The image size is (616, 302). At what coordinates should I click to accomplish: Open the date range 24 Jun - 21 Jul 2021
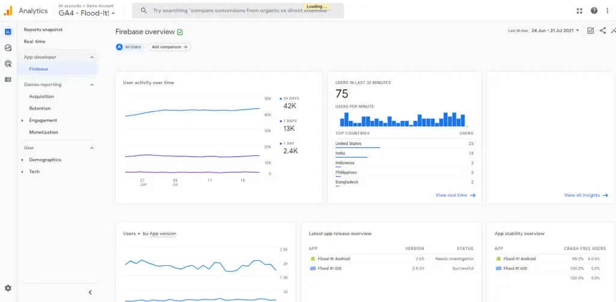point(555,31)
